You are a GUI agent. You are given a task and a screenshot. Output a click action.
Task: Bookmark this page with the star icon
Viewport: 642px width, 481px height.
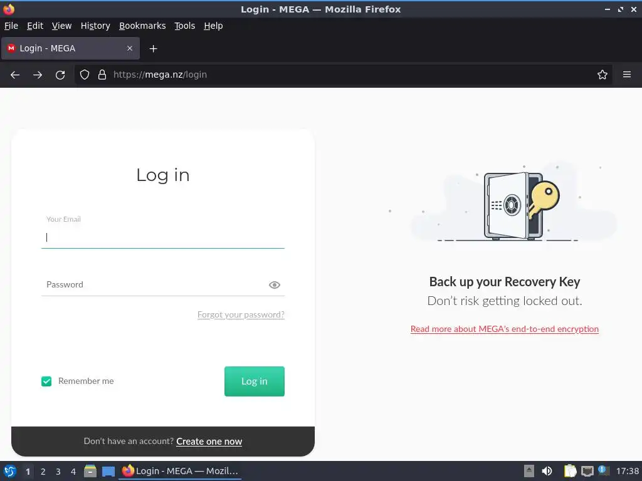(603, 75)
